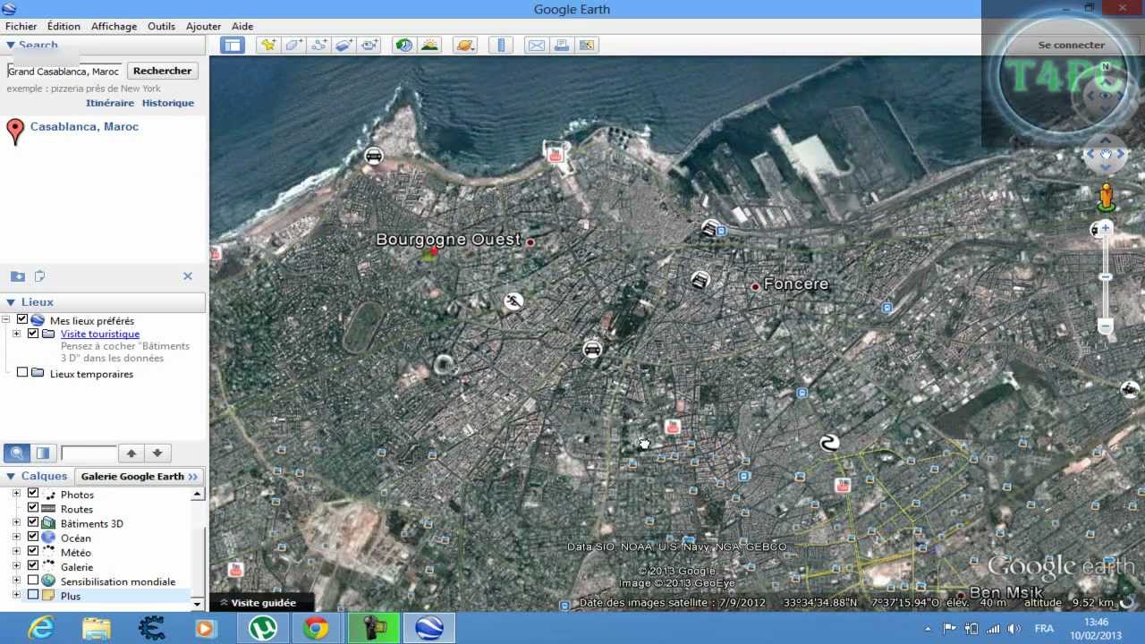
Task: Expand the Océan layer node
Action: click(16, 537)
